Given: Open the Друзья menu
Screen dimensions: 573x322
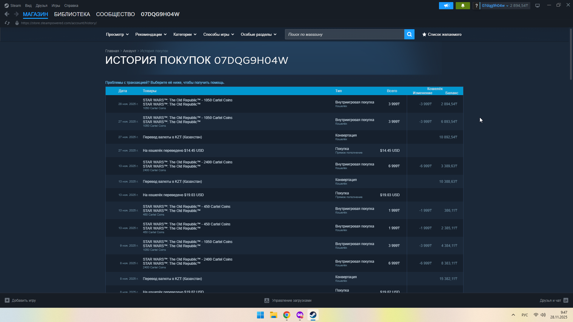Looking at the screenshot, I should (41, 6).
